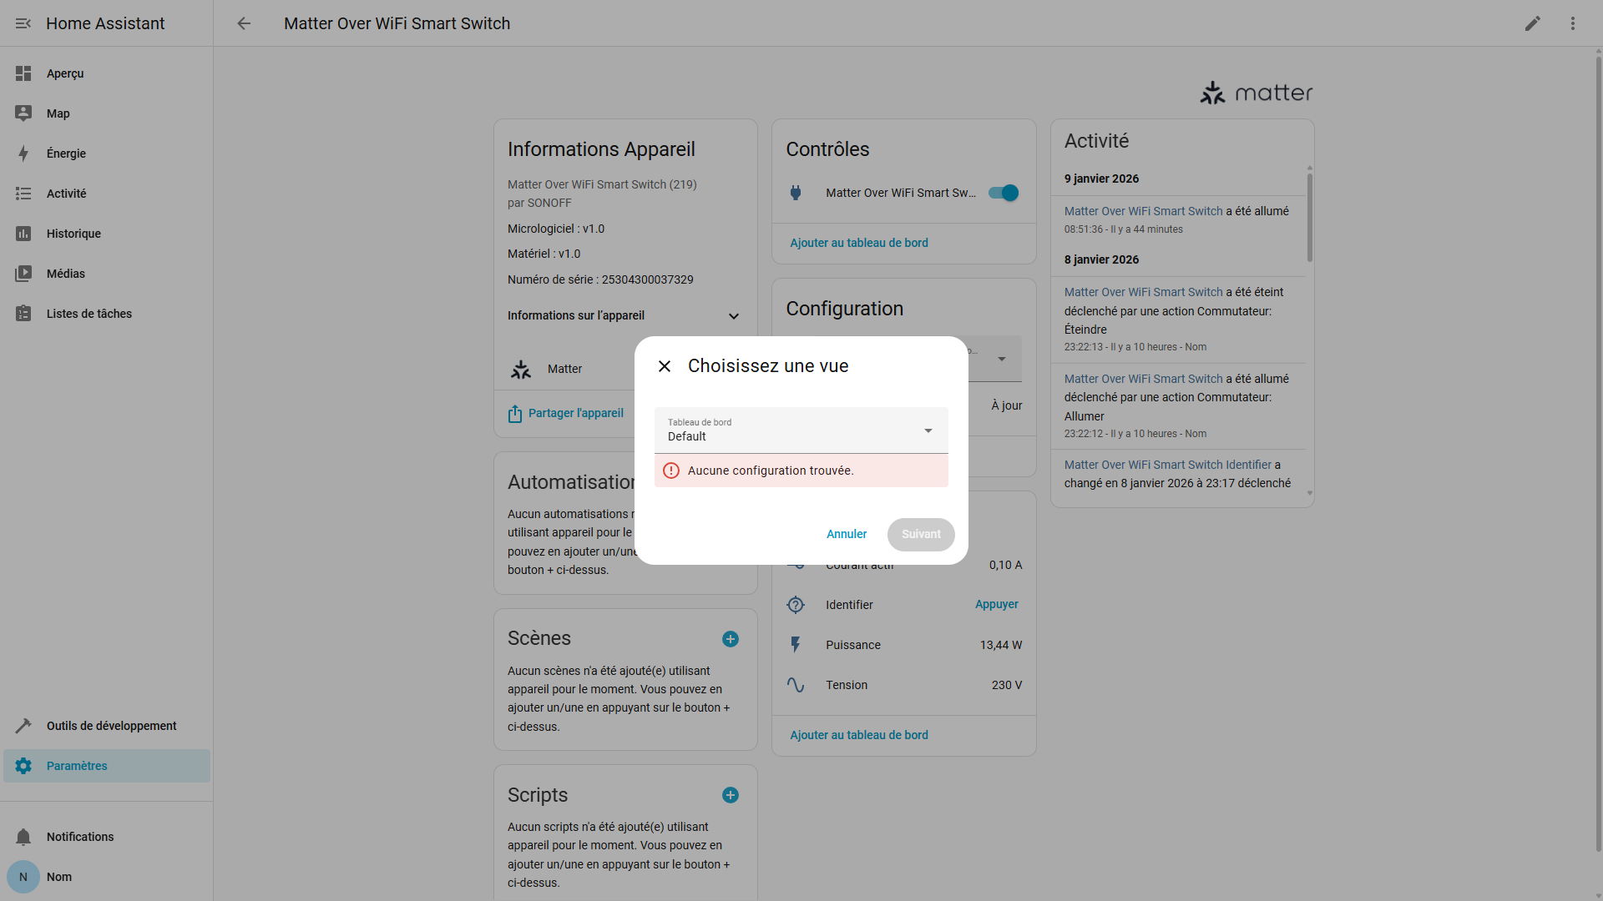Add a new scene with plus icon
Screen dimensions: 1603x901
pyautogui.click(x=730, y=639)
